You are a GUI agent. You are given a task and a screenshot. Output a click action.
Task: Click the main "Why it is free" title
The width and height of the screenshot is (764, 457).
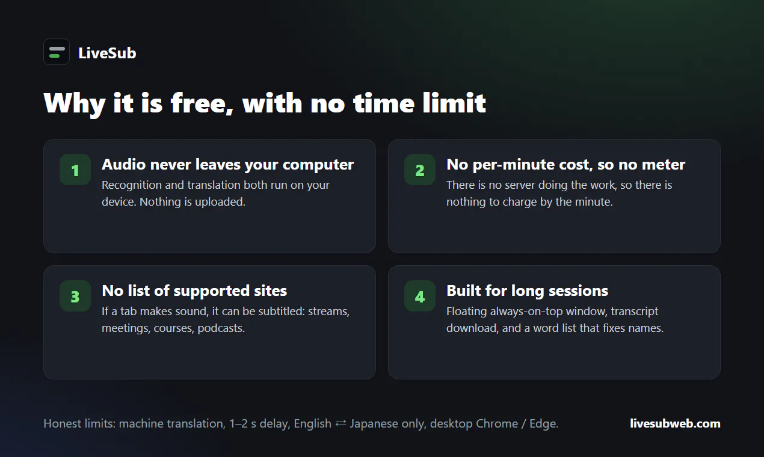point(265,103)
